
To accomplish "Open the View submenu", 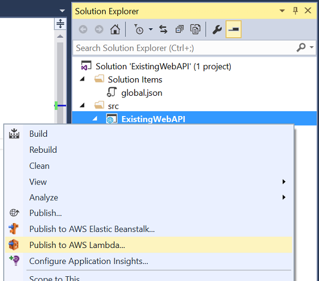I will point(148,181).
